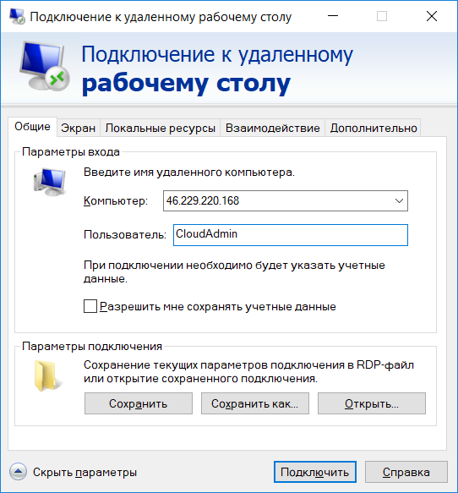This screenshot has width=458, height=493.
Task: Click the Сохранить button
Action: [x=139, y=403]
